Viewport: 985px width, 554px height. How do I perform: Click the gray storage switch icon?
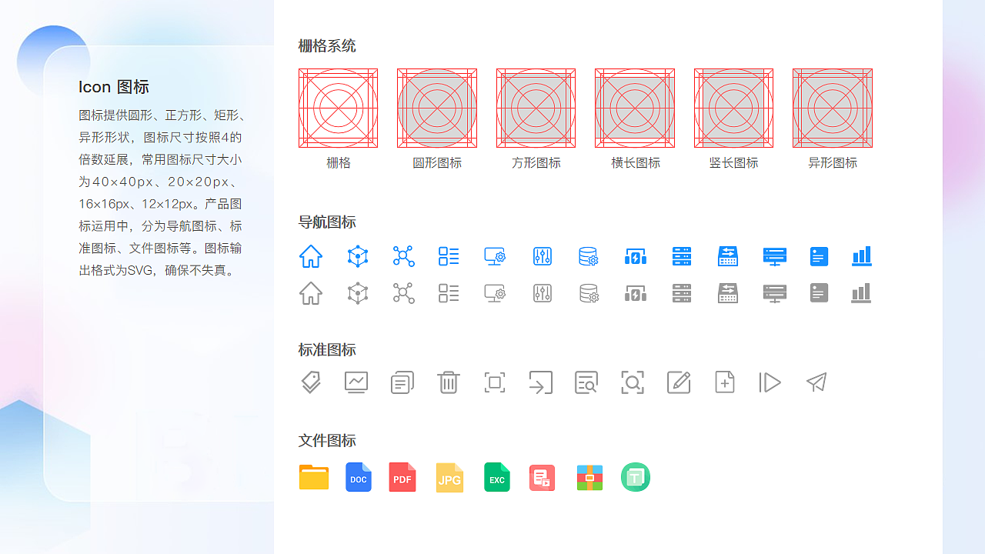(x=728, y=293)
